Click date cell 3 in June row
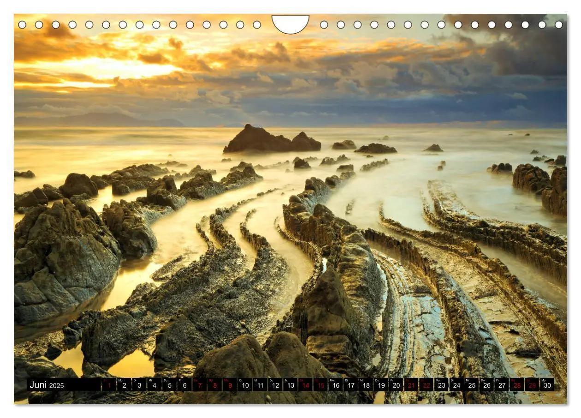This screenshot has height=418, width=581. (139, 385)
